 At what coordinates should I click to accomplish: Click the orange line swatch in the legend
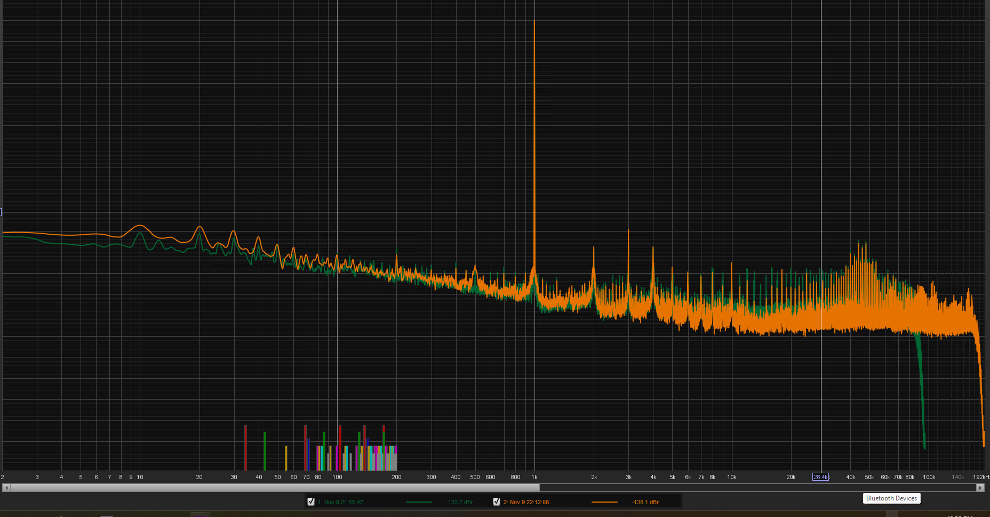[x=604, y=502]
